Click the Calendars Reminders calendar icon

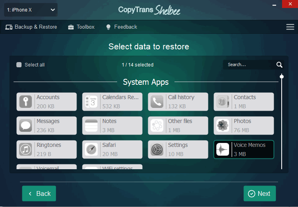(x=91, y=102)
